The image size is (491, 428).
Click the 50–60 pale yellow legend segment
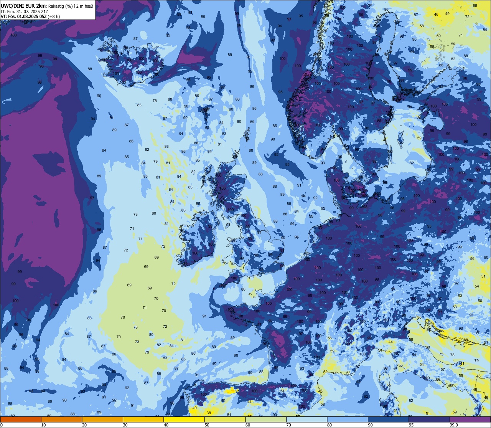point(225,419)
